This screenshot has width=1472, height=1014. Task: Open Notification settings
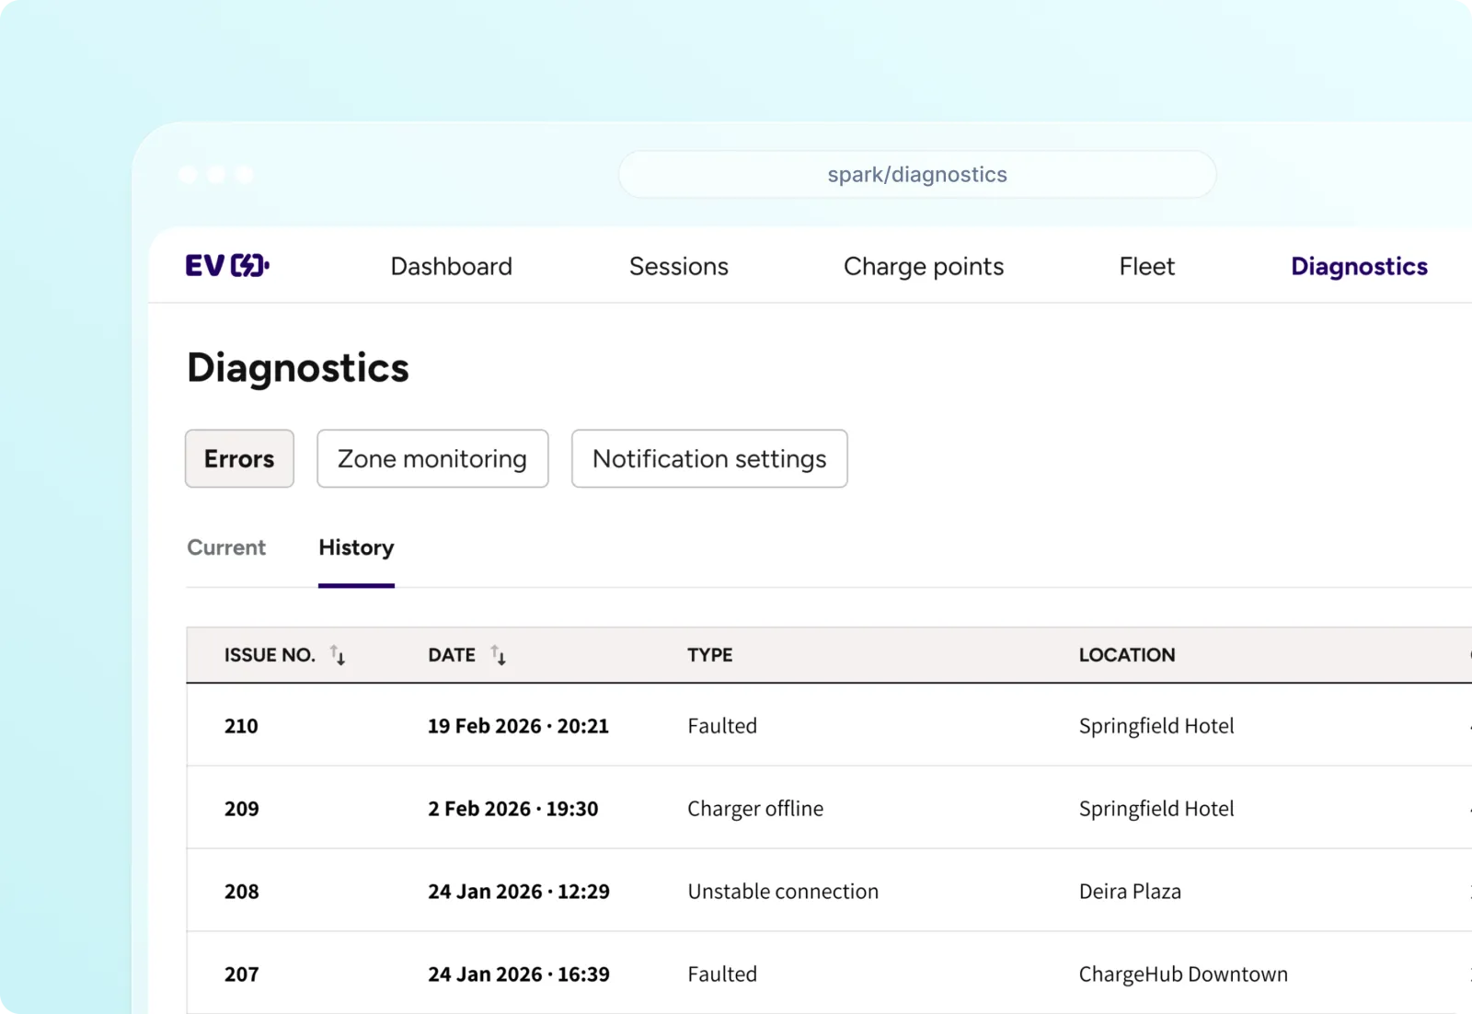(x=708, y=458)
